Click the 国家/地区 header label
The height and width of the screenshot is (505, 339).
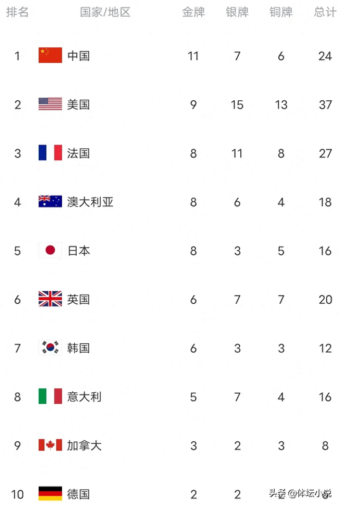tap(105, 12)
